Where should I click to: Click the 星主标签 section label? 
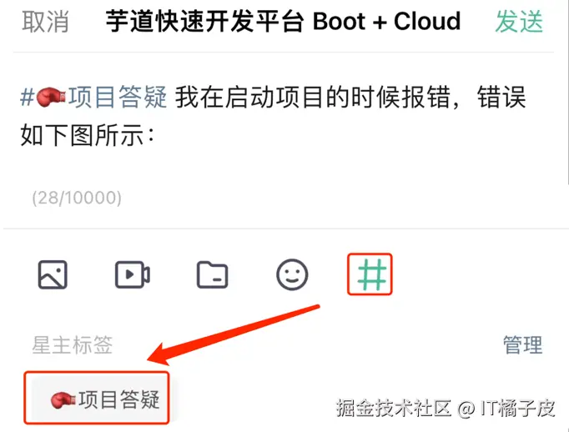73,344
